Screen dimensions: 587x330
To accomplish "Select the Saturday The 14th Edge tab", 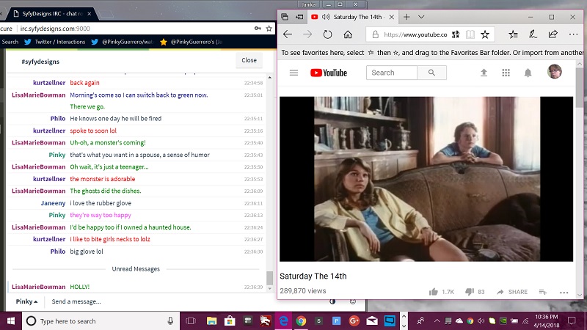I will (x=353, y=17).
